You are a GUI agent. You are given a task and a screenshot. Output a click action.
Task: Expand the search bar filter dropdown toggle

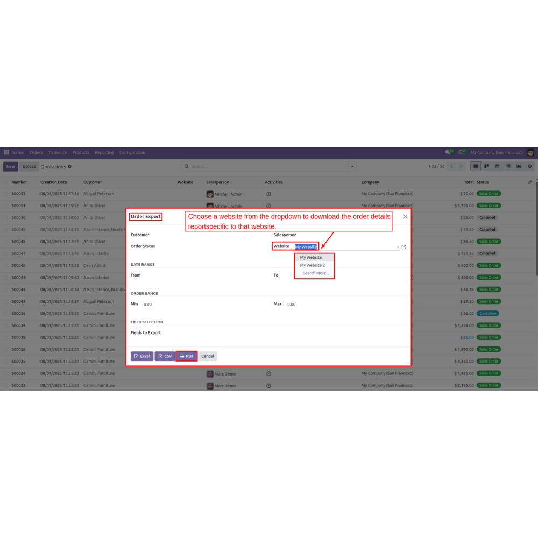[x=352, y=166]
